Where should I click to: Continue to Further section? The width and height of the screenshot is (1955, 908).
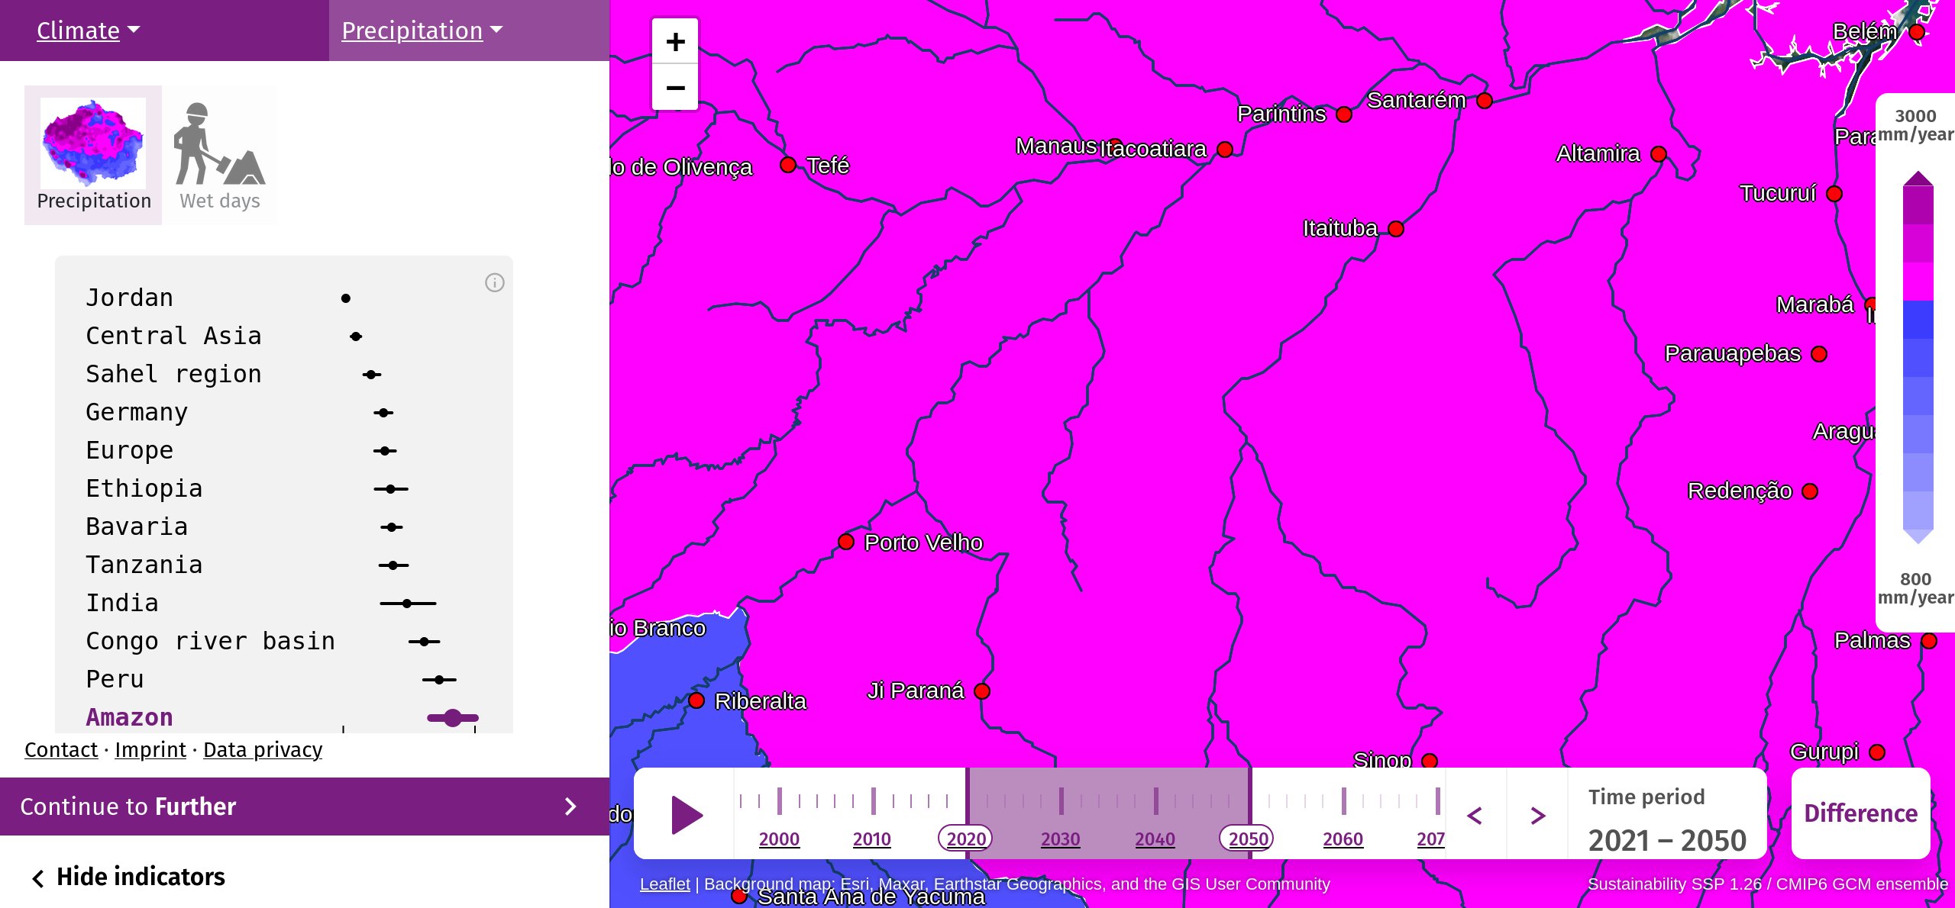pos(304,807)
